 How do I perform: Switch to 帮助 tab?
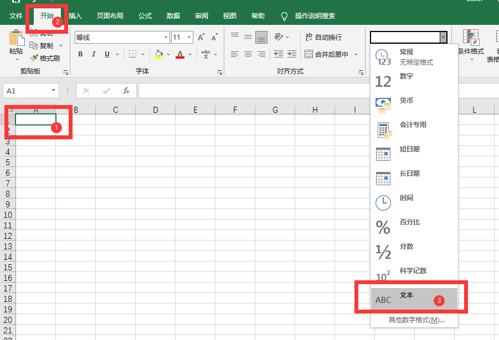click(258, 15)
